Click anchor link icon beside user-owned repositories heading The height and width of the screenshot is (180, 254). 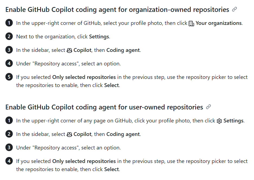(208, 107)
